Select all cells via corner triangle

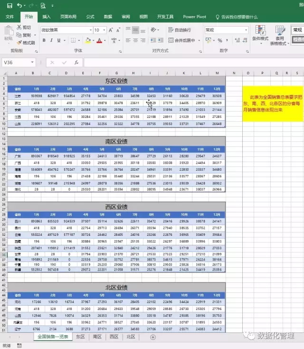[4, 73]
